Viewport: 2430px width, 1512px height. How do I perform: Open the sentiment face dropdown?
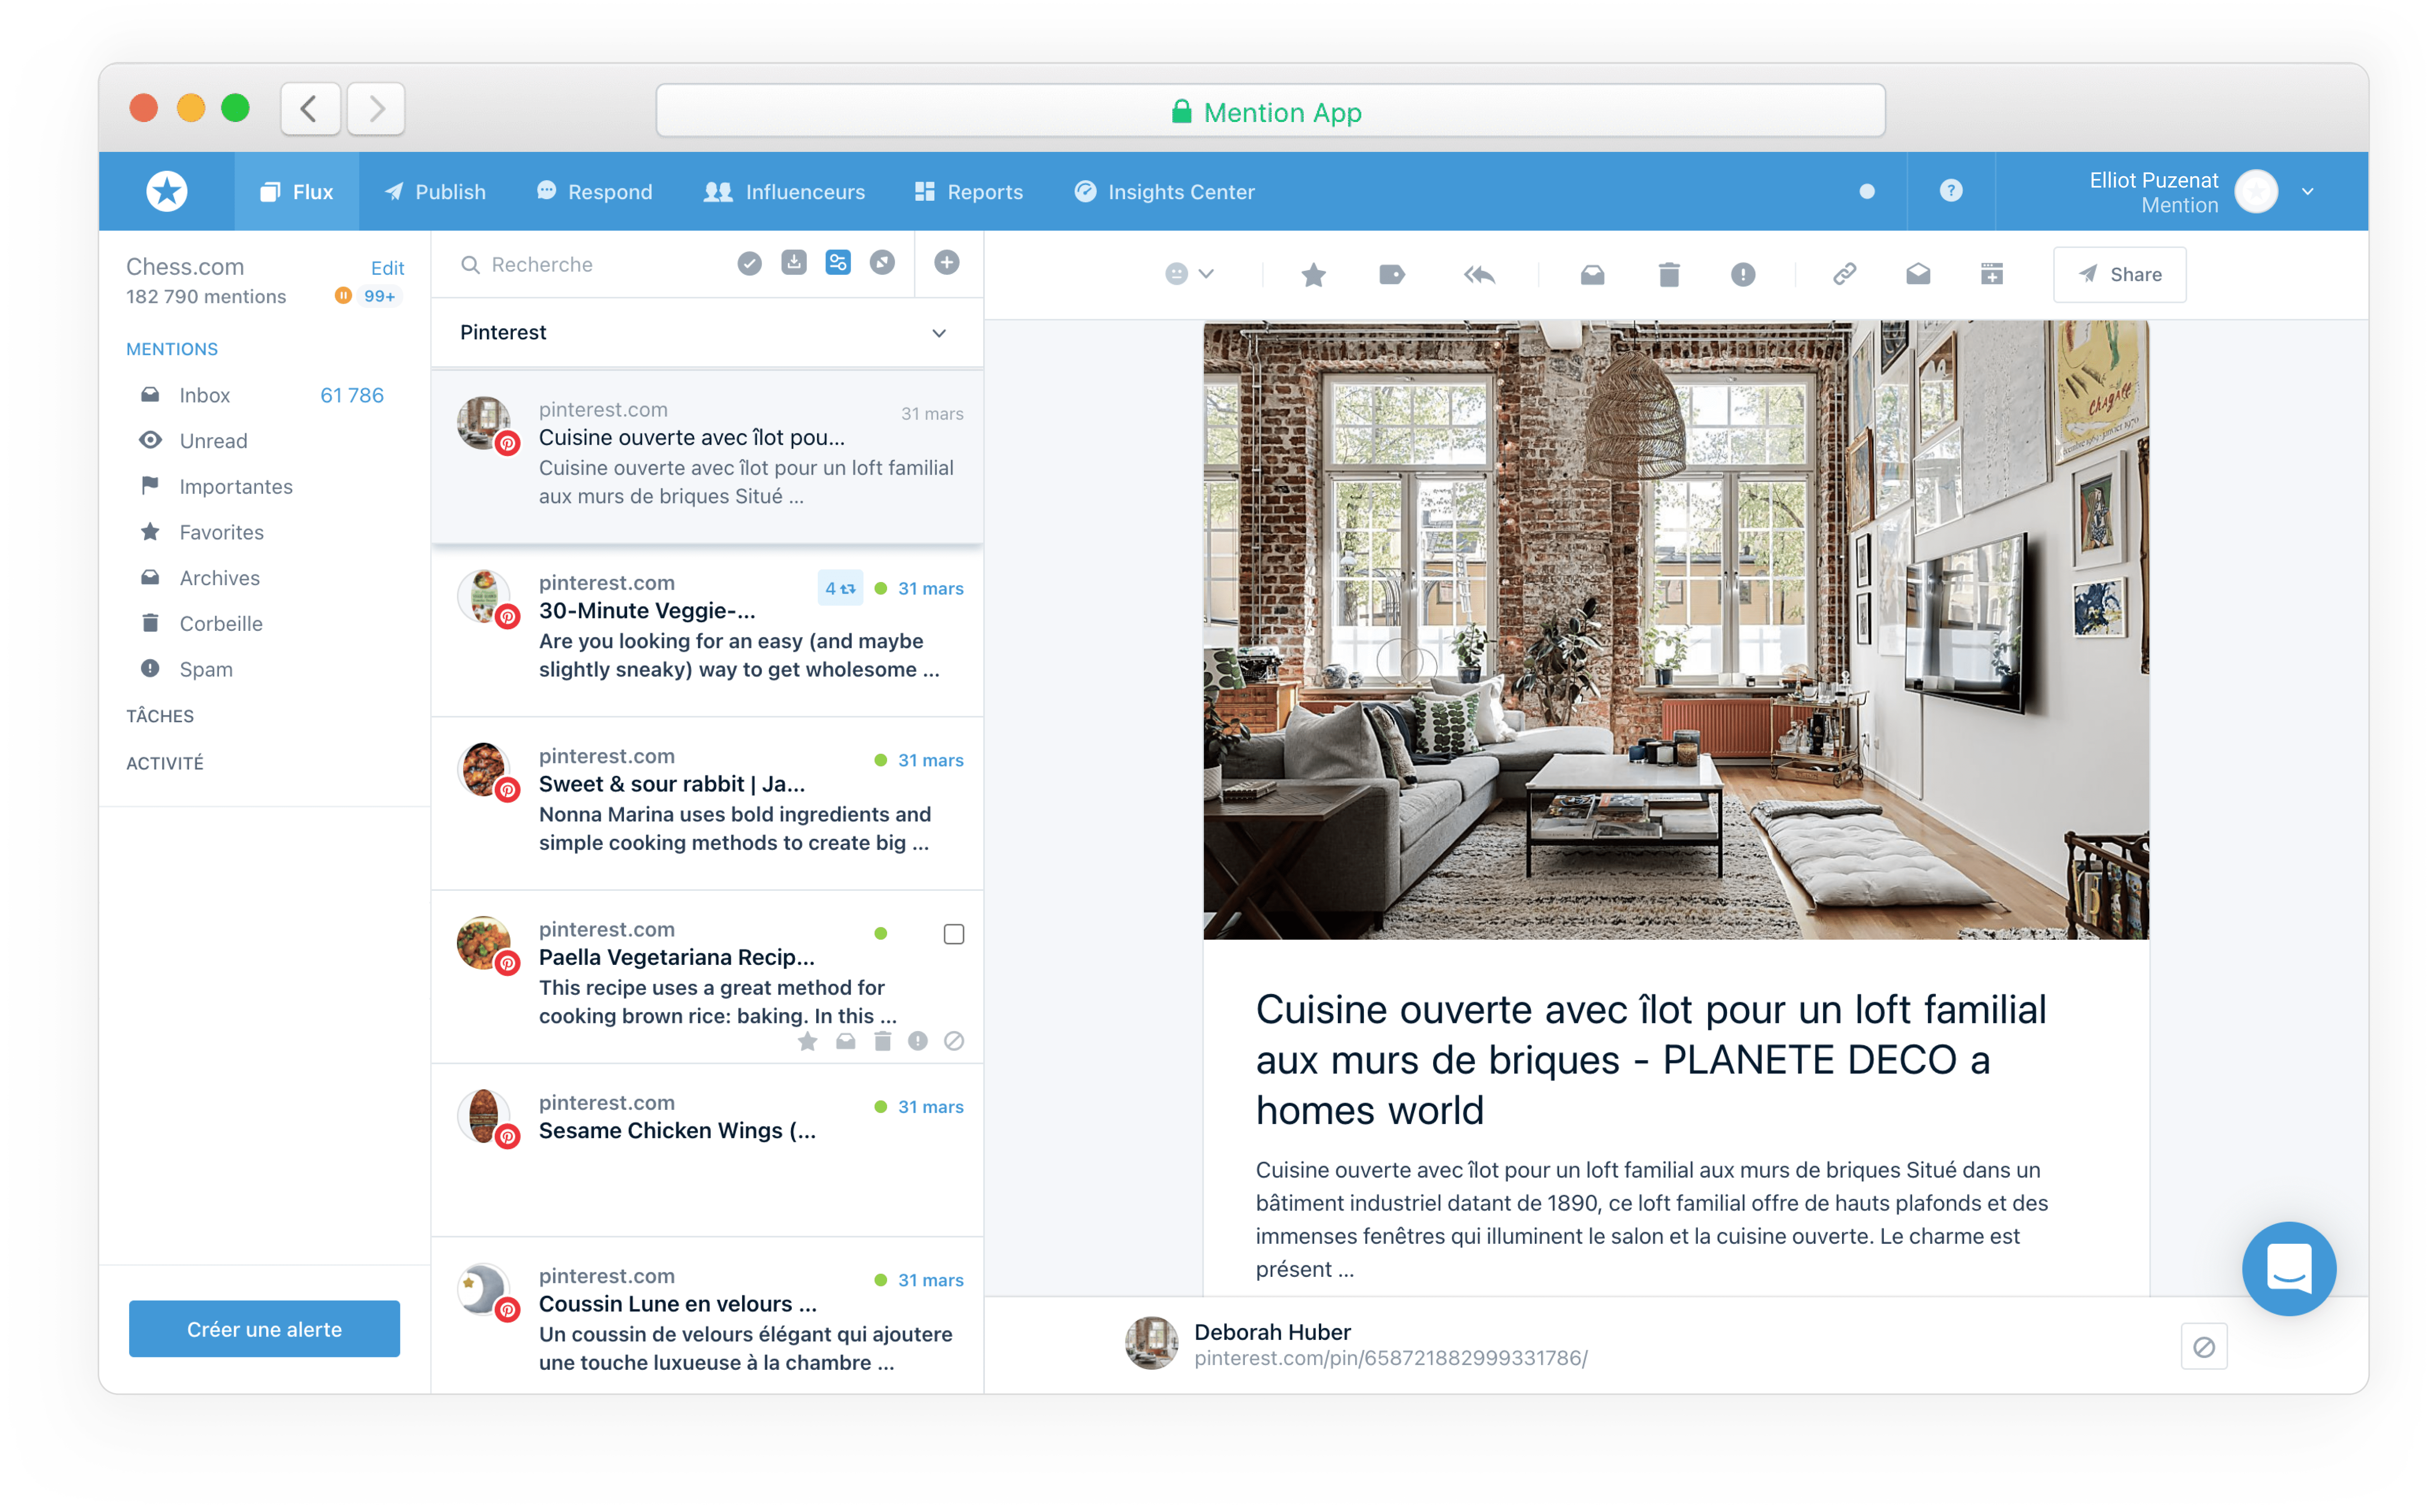(1189, 274)
